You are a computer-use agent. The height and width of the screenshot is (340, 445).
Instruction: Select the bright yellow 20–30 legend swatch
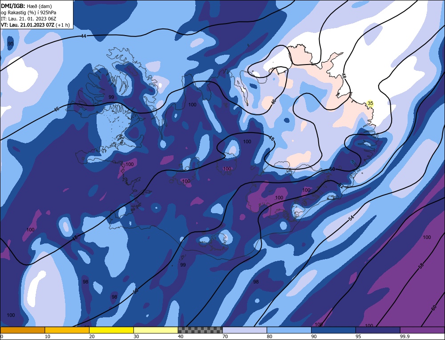111,330
